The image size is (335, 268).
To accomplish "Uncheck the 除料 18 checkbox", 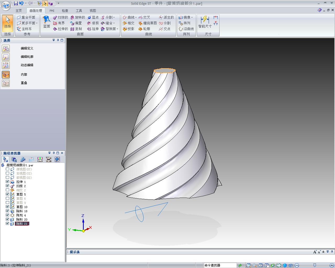I will pos(7,211).
